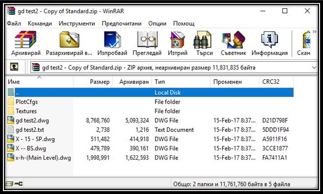
Task: Select the Textures folder name
Action: pos(26,111)
